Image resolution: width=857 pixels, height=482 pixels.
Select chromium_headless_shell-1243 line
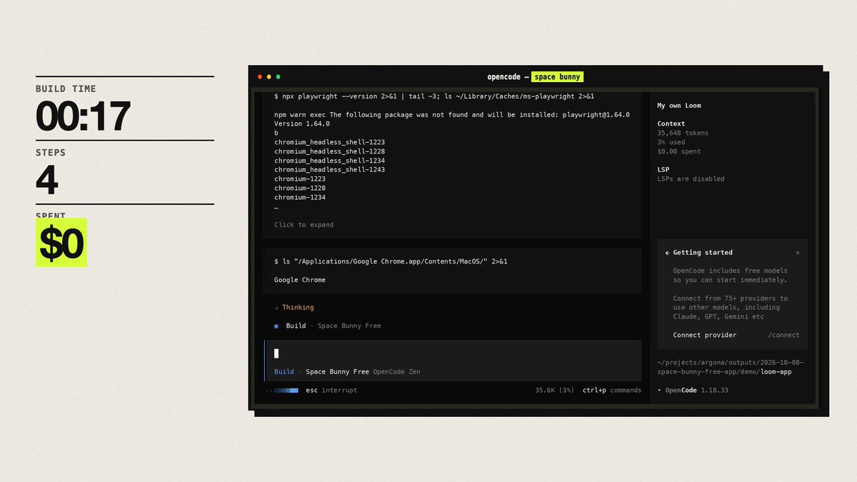[329, 170]
